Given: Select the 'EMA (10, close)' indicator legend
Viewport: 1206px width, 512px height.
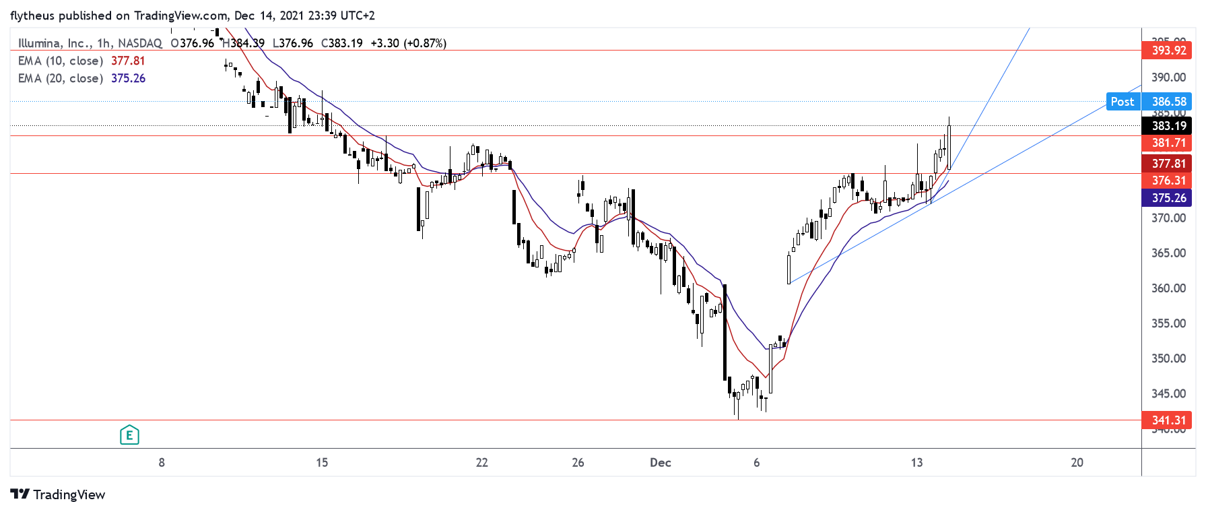Looking at the screenshot, I should (61, 61).
